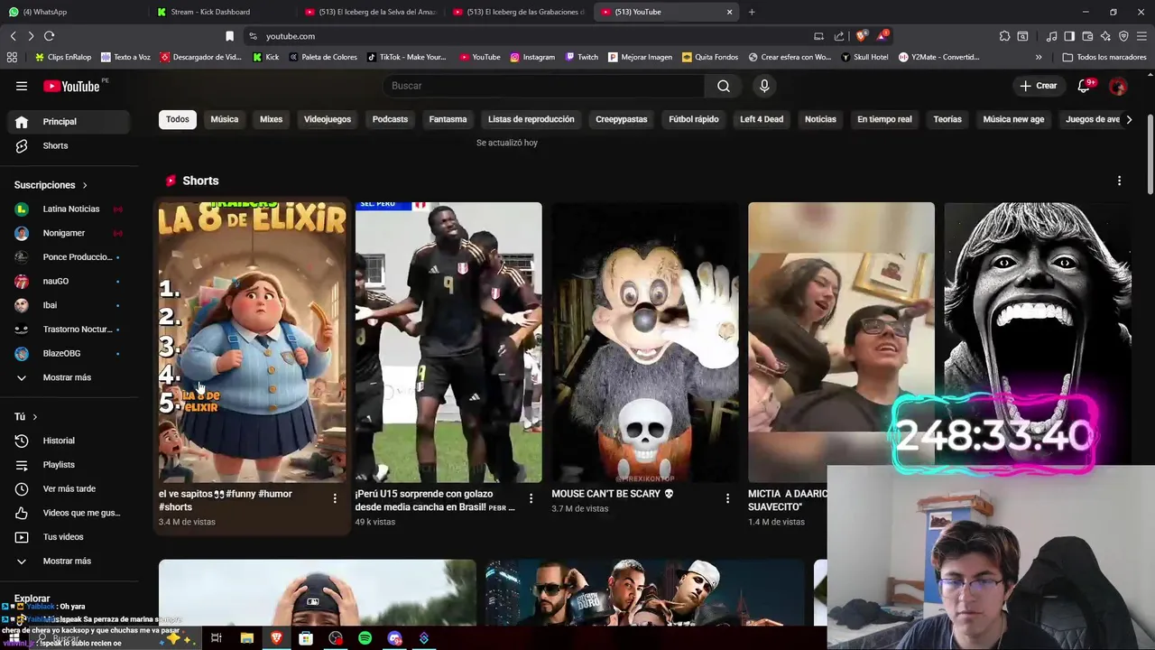Open the browser main menu icon
1155x650 pixels.
coord(1141,36)
